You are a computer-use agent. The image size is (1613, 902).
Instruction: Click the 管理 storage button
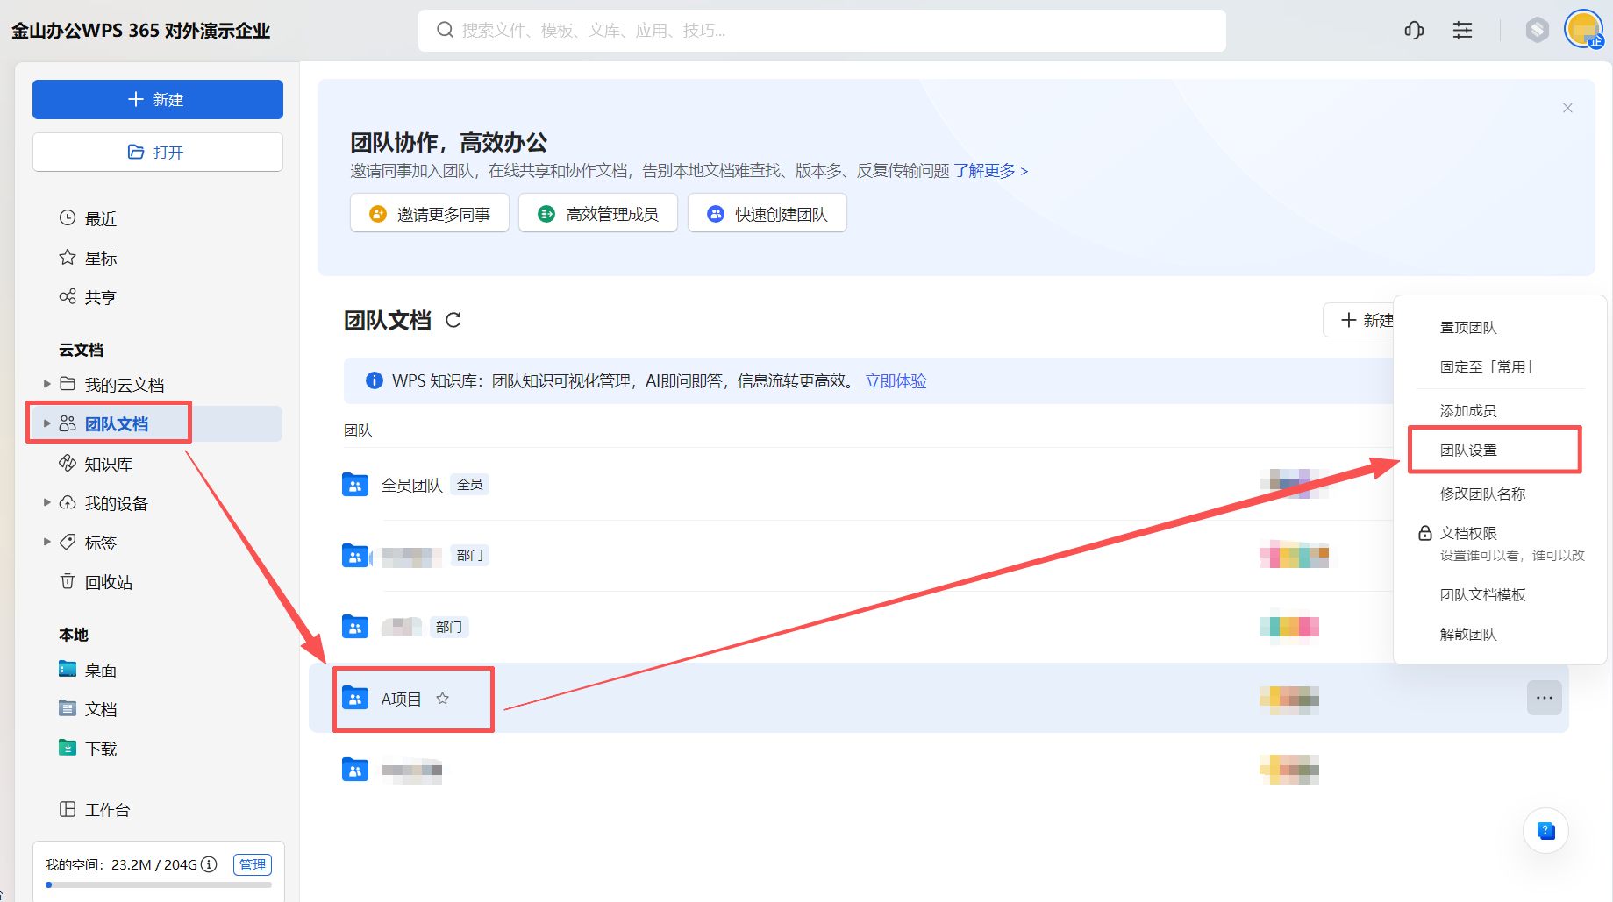253,864
